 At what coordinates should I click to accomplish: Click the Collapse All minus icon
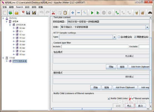click(x=79, y=13)
